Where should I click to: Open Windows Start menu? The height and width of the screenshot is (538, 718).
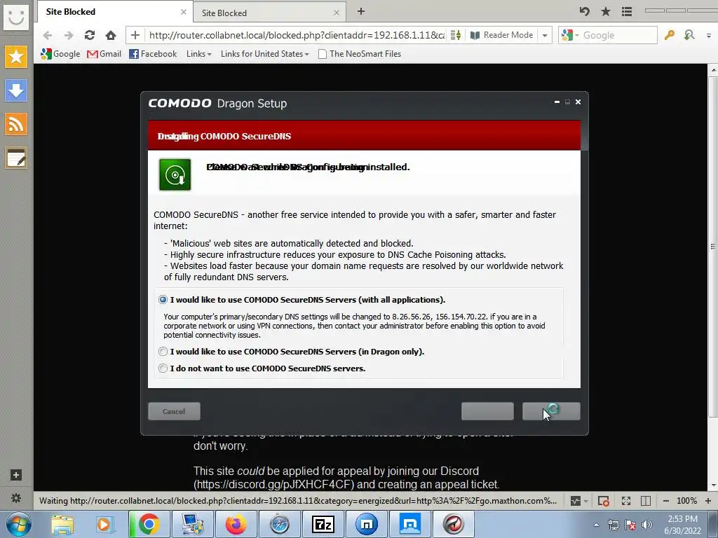(19, 524)
